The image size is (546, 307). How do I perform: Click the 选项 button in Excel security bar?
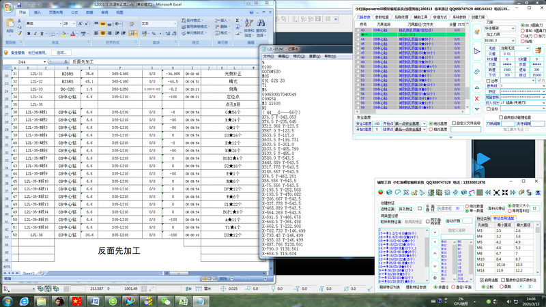(61, 53)
